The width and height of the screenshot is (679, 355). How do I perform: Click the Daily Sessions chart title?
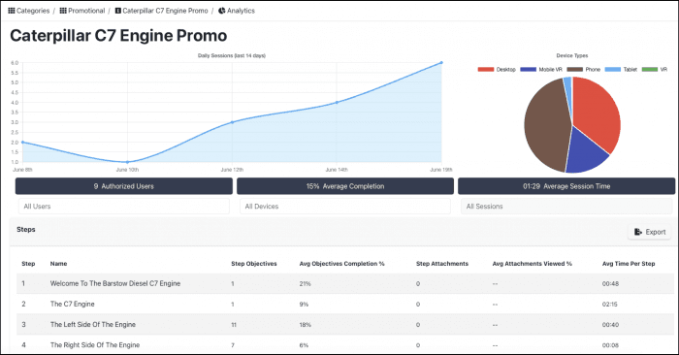pos(232,55)
